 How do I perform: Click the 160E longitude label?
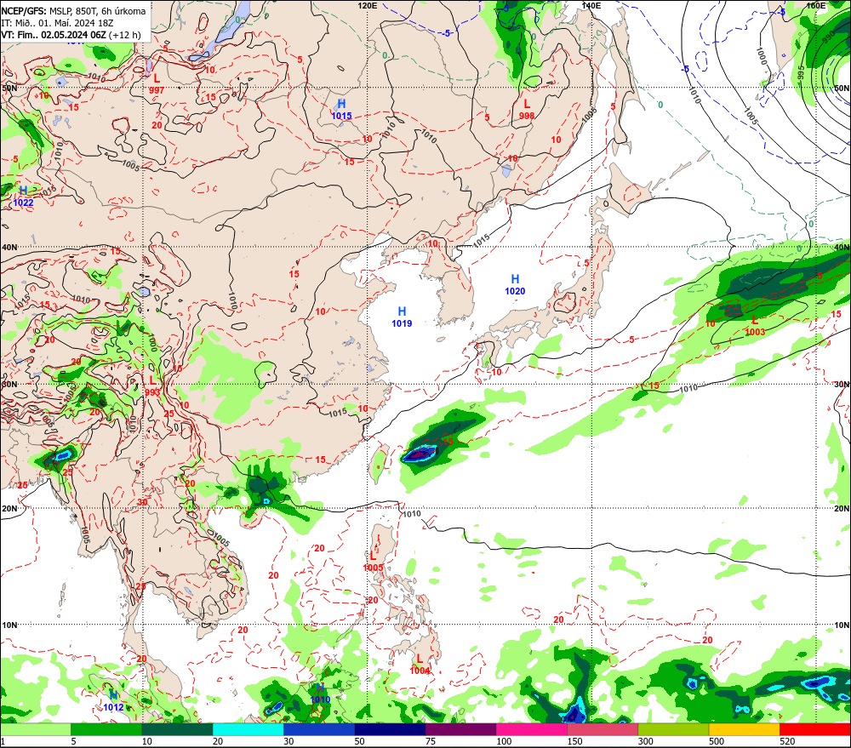tap(816, 5)
